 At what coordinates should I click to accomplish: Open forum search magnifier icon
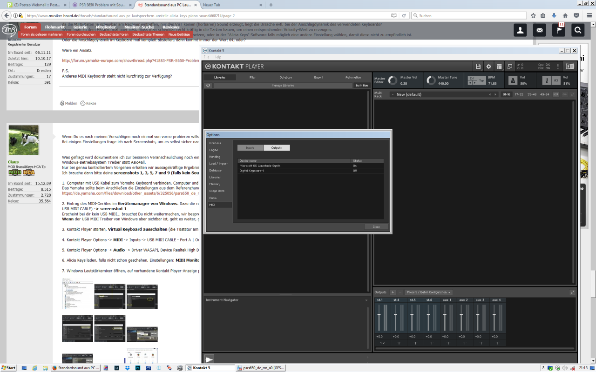pos(578,30)
